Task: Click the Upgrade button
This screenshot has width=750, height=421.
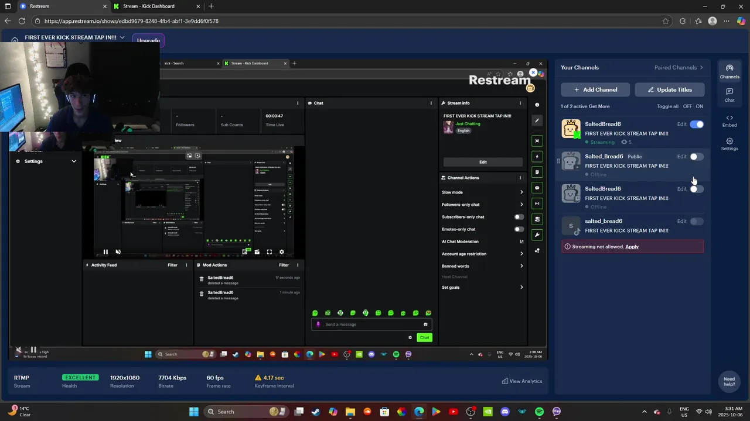Action: (148, 40)
